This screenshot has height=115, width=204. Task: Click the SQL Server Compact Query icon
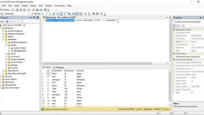tap(29, 10)
